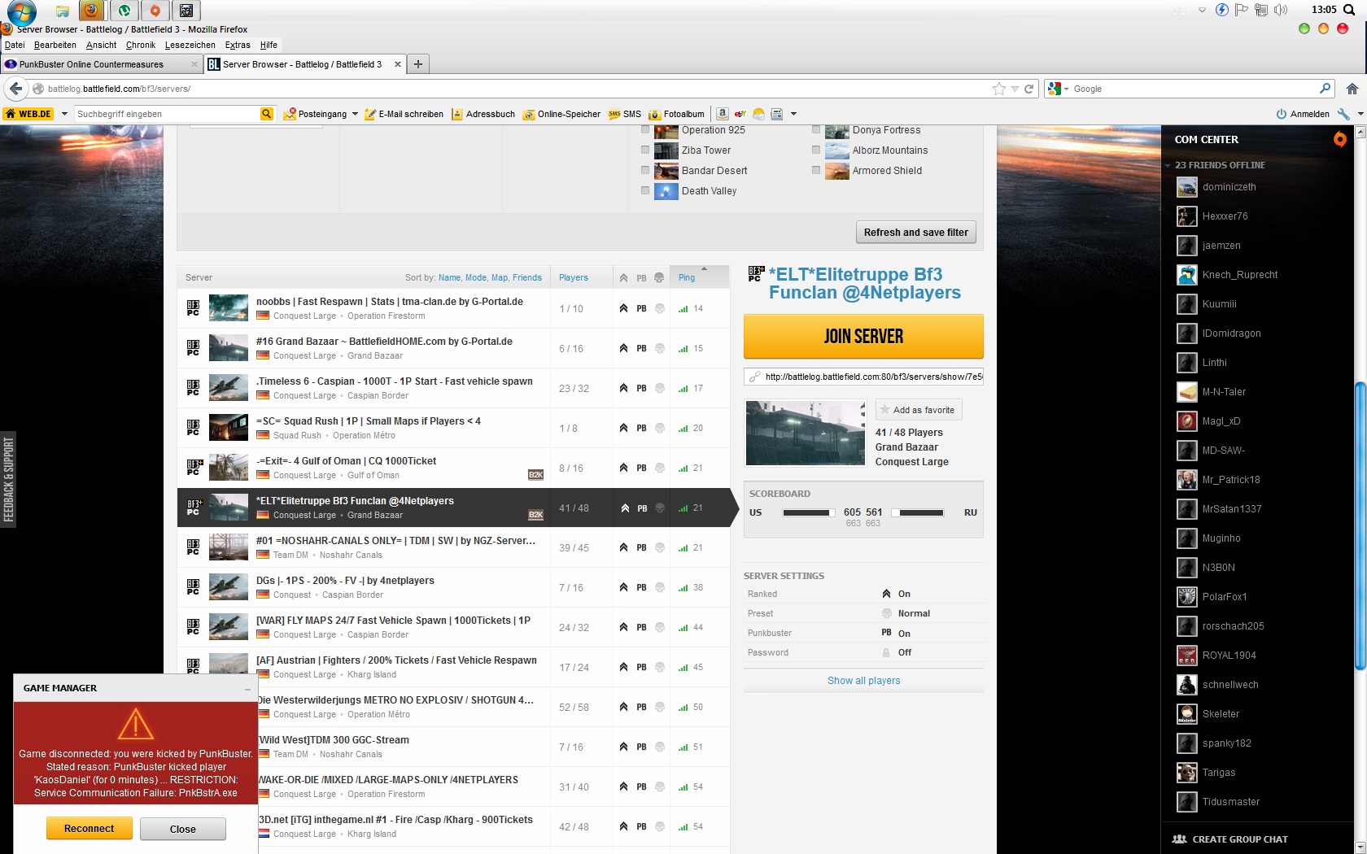Click the Show all players link

tap(863, 681)
